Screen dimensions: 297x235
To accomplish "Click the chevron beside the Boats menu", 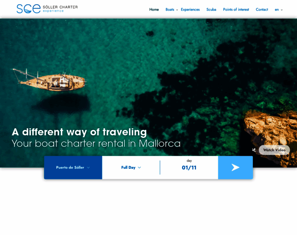I will (177, 10).
